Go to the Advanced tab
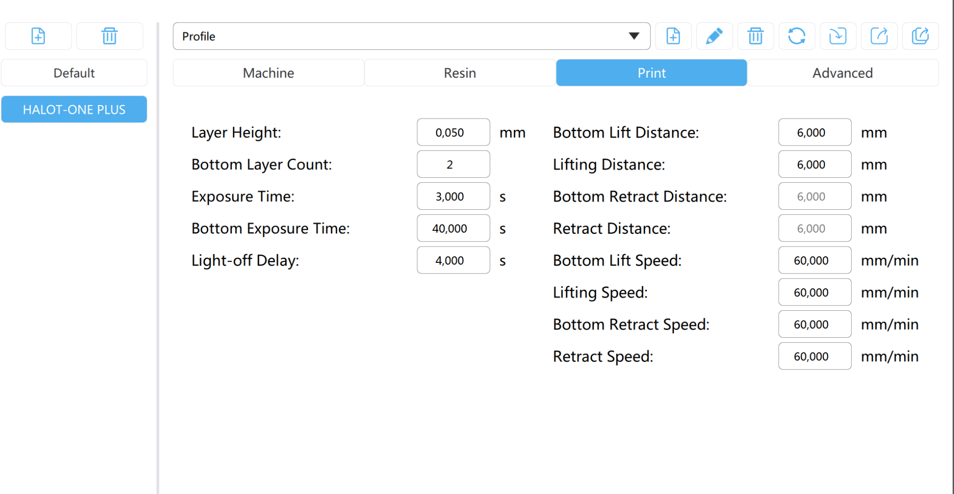954x494 pixels. 843,73
